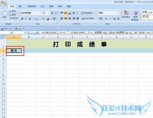
Task: Select cell A2 containing 姓名
Action: point(14,51)
